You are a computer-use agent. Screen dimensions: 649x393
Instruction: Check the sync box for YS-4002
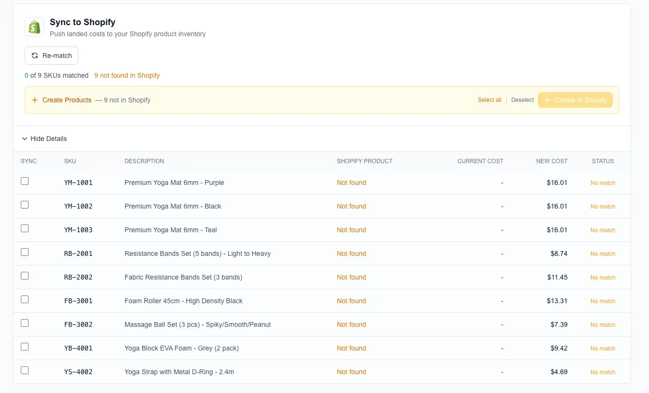tap(25, 370)
